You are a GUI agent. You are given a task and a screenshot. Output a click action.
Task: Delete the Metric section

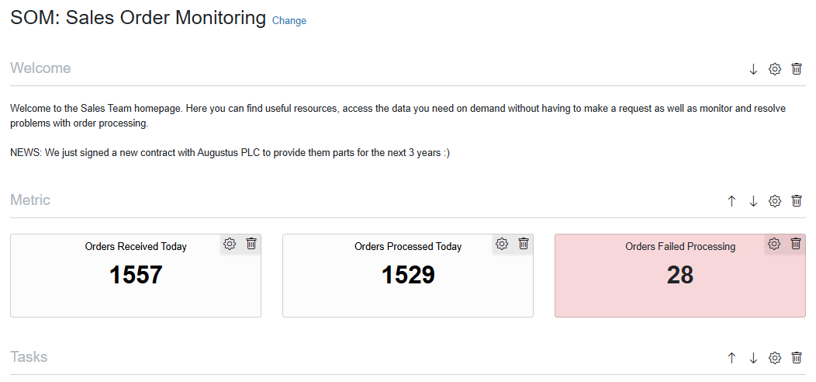[x=797, y=200]
